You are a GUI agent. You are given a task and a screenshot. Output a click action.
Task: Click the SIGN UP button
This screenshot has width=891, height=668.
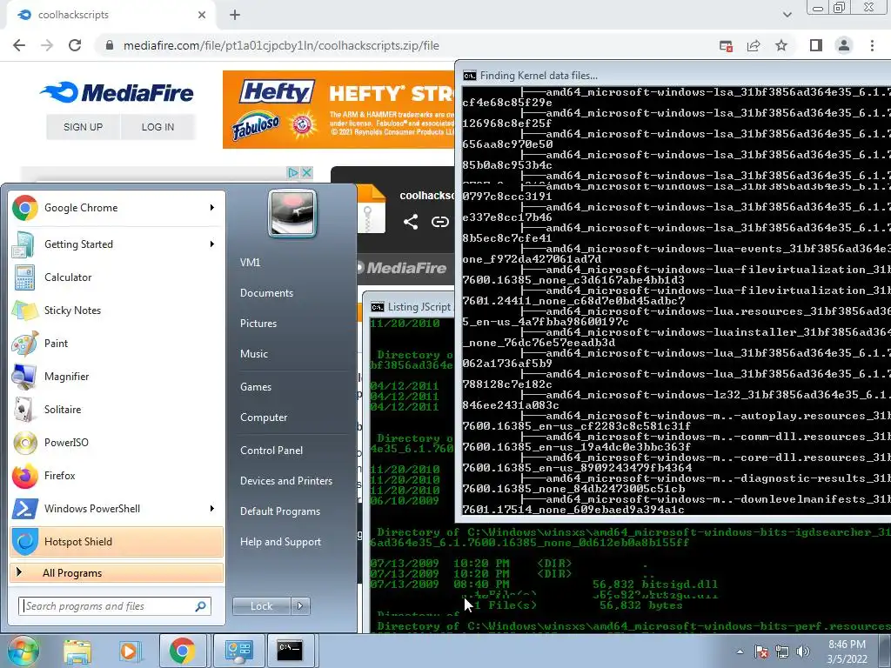tap(83, 127)
